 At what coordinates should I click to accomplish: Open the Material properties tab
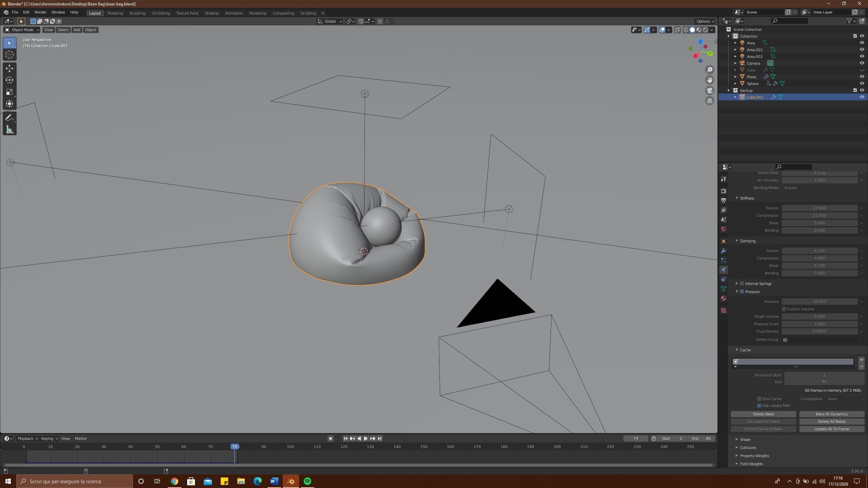[724, 298]
